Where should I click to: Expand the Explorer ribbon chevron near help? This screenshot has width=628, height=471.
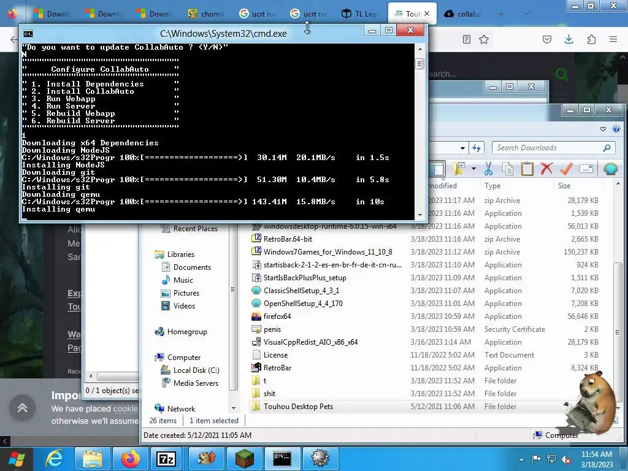[603, 129]
